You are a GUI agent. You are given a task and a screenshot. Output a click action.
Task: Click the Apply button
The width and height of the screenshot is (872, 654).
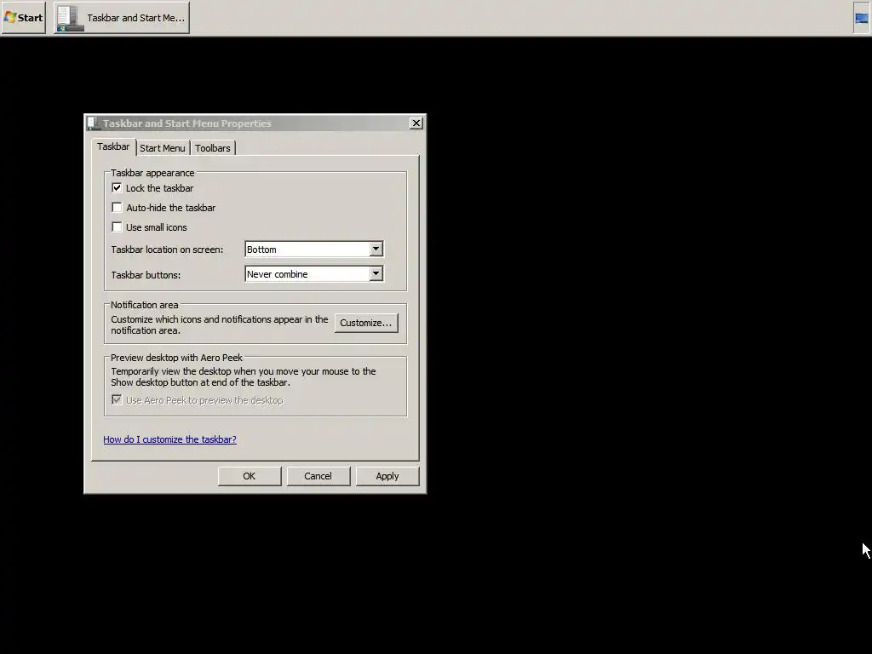(387, 476)
